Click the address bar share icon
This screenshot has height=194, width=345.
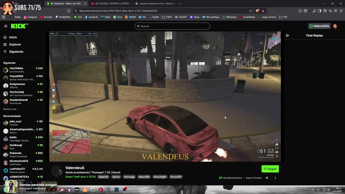point(251,11)
